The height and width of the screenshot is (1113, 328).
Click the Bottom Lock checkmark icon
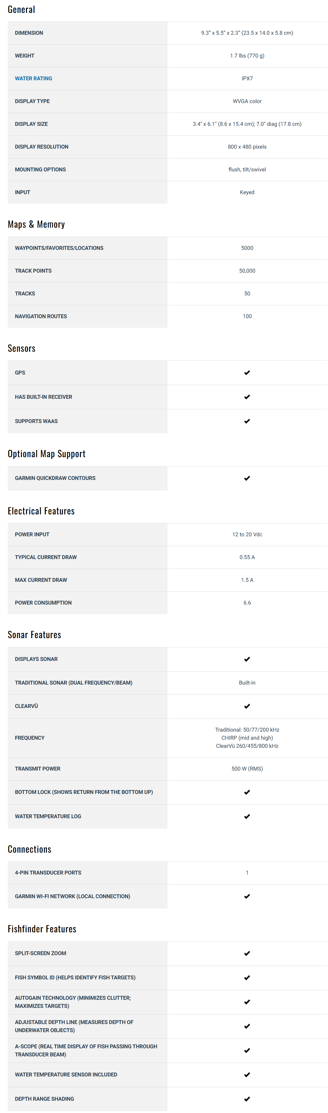click(x=247, y=792)
